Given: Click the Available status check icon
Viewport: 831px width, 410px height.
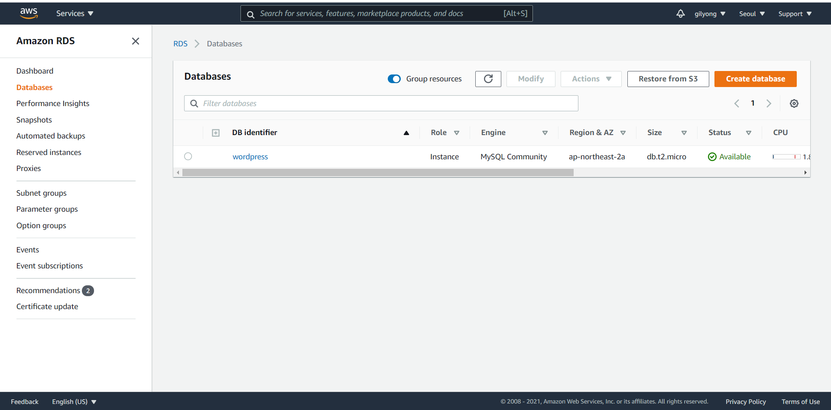Looking at the screenshot, I should tap(712, 157).
